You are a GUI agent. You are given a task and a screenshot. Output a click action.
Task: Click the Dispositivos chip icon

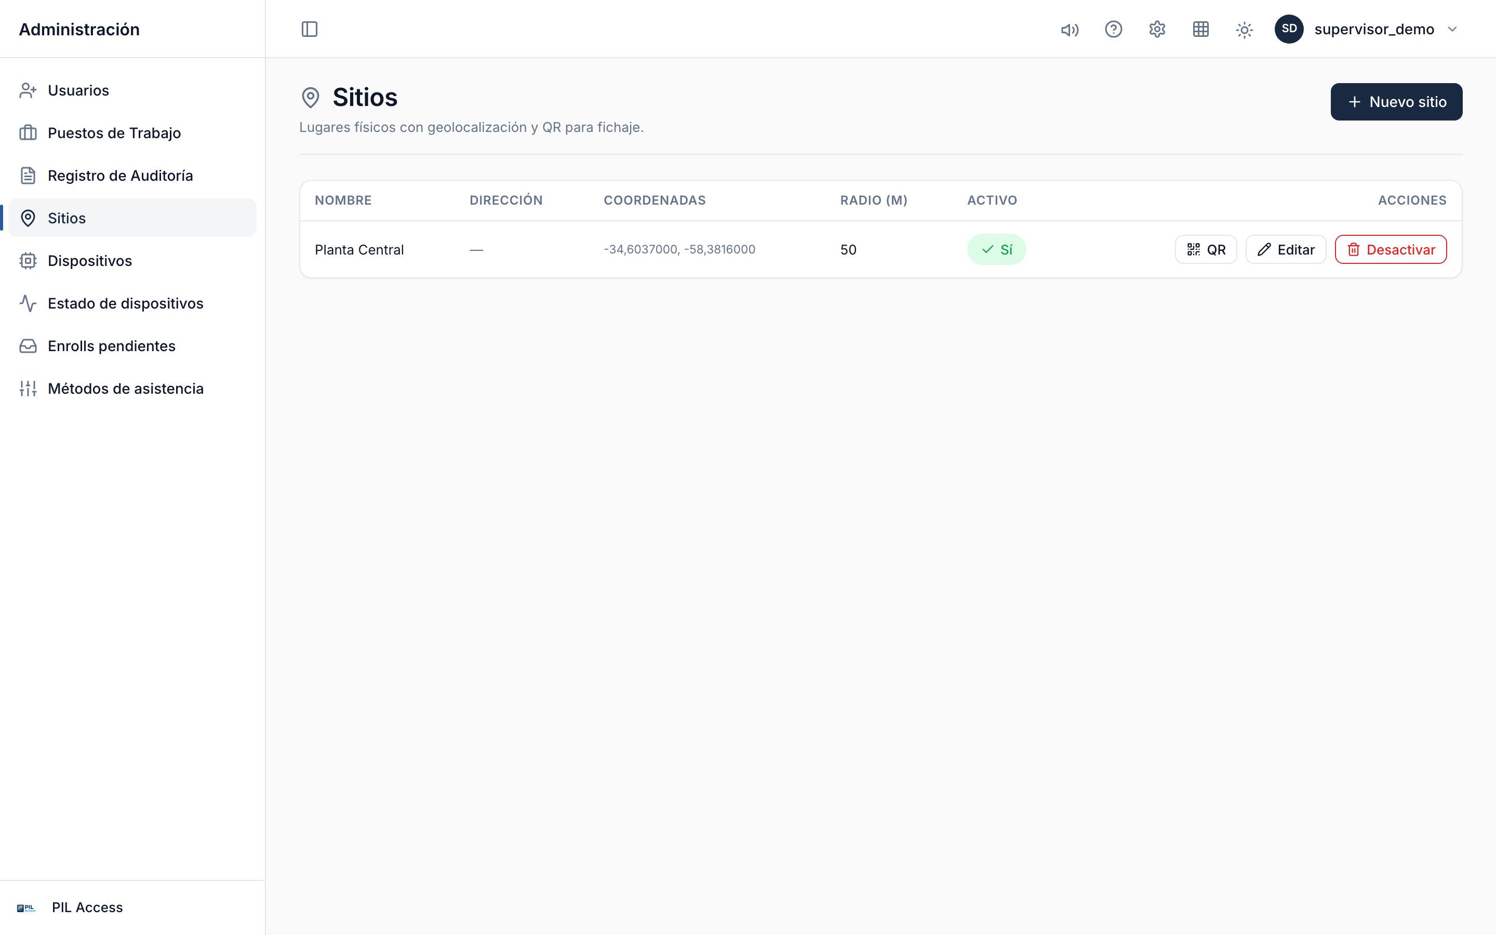[28, 261]
